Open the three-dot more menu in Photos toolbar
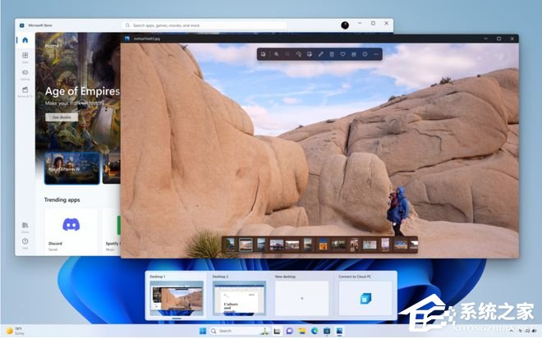Screen dimensions: 542x339 coord(376,54)
